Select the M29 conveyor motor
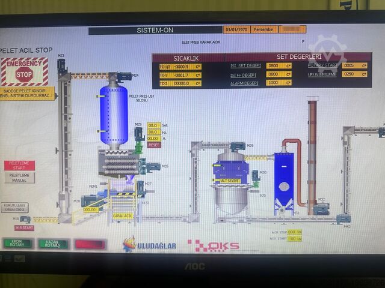 pos(238,146)
